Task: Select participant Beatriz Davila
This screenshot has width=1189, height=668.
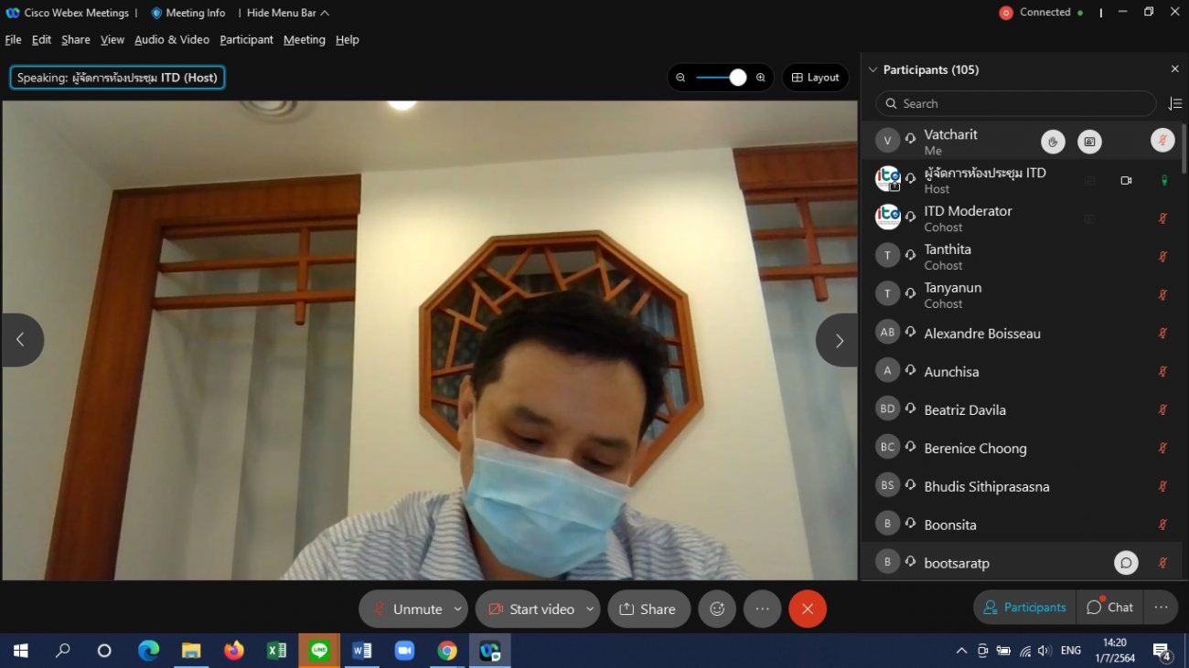Action: point(1020,410)
